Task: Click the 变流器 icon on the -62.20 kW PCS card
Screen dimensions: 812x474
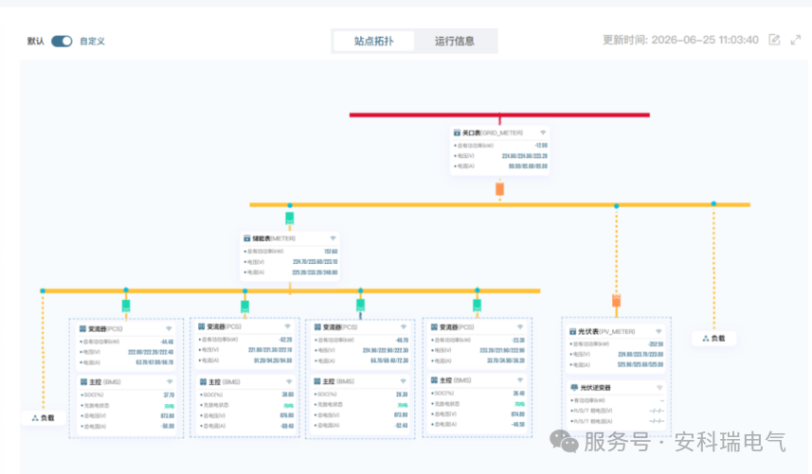Action: click(x=202, y=326)
